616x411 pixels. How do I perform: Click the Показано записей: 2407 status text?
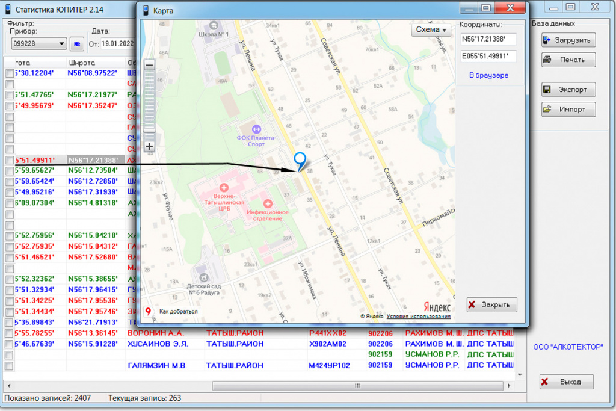click(x=48, y=398)
